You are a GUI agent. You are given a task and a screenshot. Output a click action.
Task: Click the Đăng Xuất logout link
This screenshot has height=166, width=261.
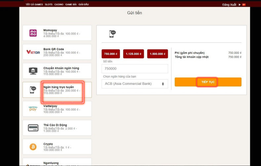(x=229, y=5)
